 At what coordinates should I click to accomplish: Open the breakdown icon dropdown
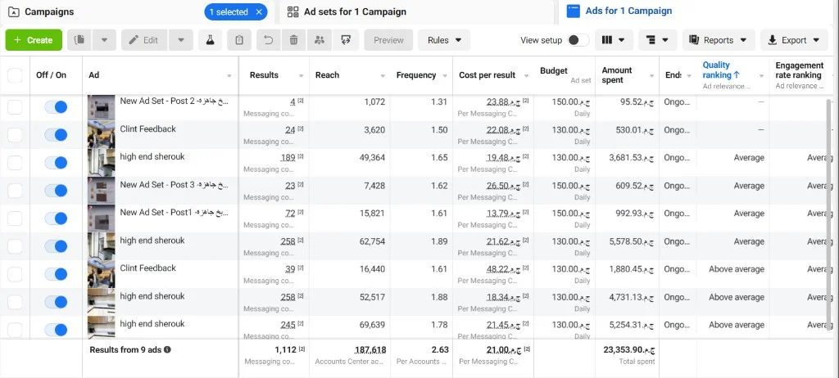(658, 40)
